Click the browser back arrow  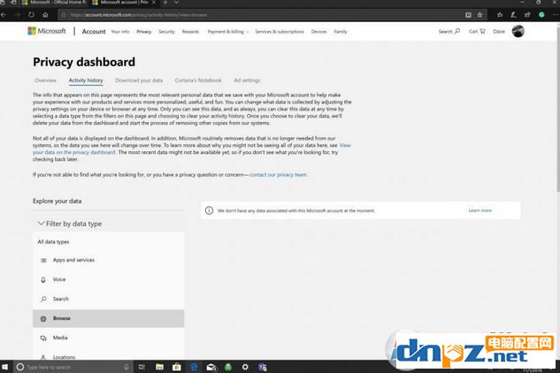point(4,15)
